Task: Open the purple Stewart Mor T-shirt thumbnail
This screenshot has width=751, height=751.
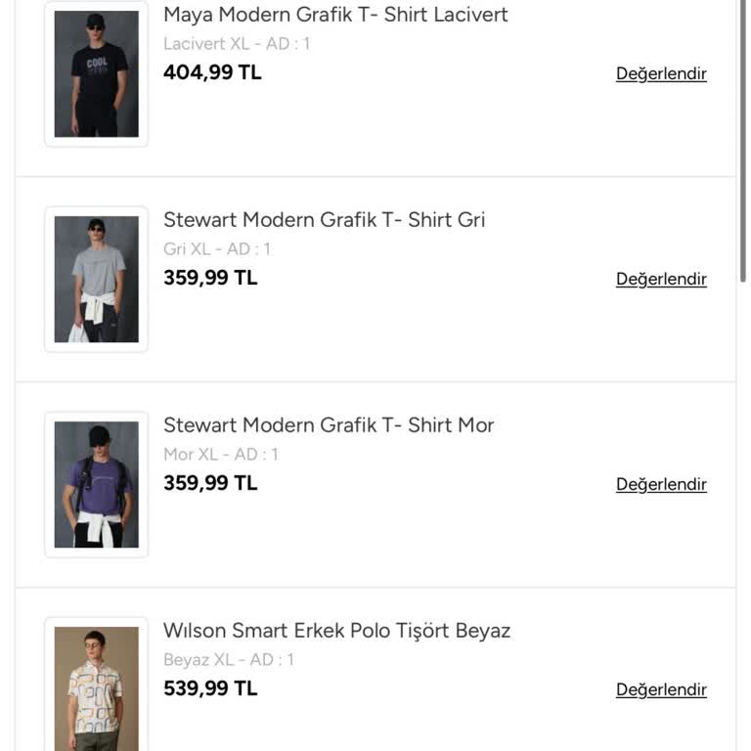Action: tap(96, 484)
